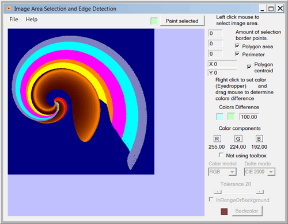Click the Backcolor button
This screenshot has height=224, width=288.
pyautogui.click(x=247, y=211)
